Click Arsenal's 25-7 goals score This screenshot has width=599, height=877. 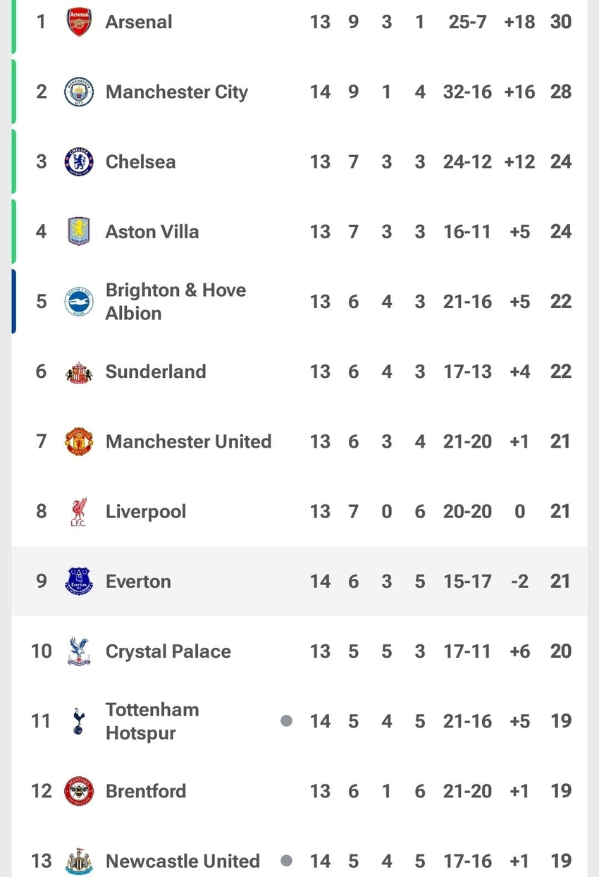[x=467, y=22]
